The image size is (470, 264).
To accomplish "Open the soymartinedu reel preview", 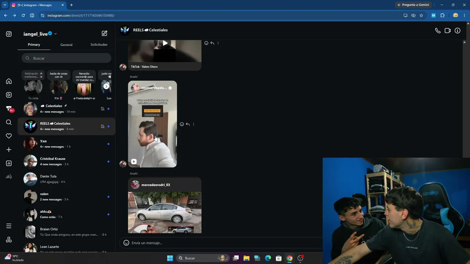I will click(152, 124).
